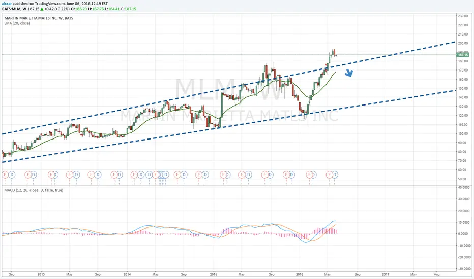474x279 pixels.
Task: Open the alczar author profile link
Action: [x=7, y=4]
